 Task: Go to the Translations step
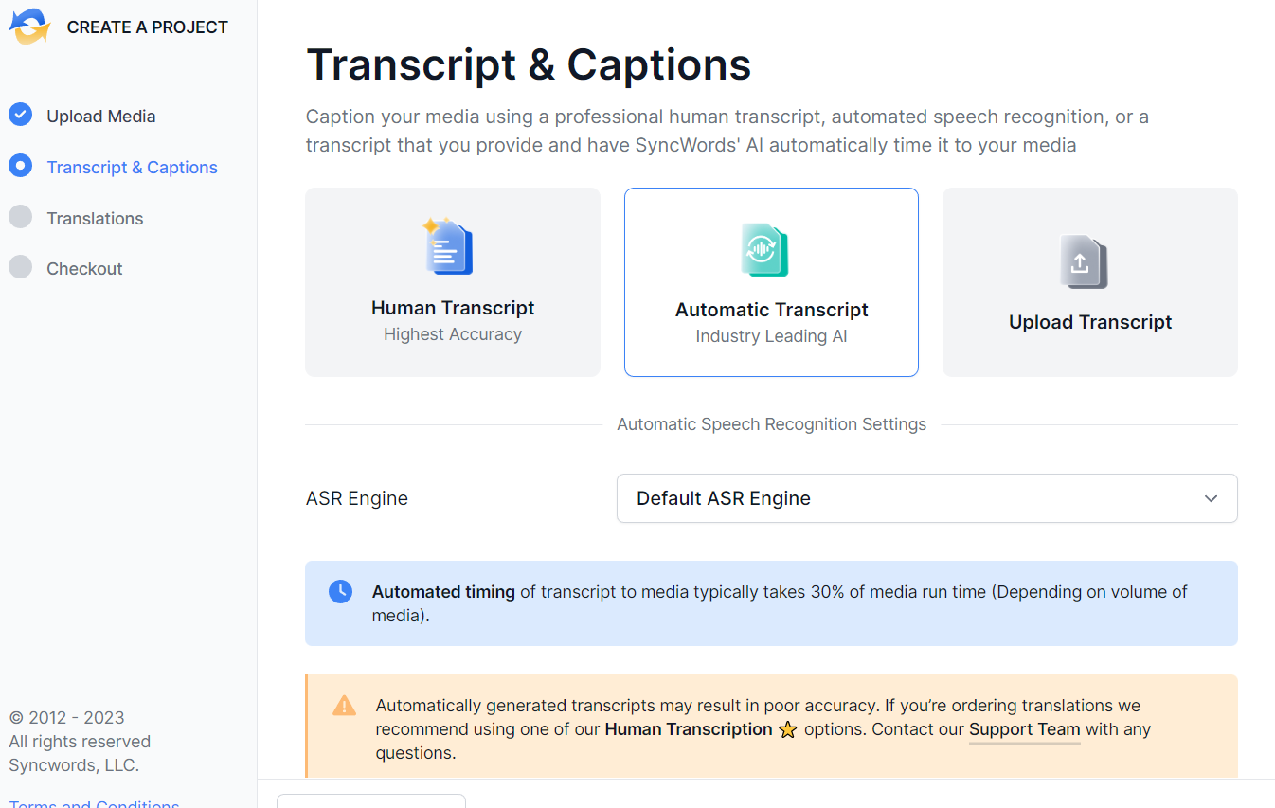tap(96, 219)
